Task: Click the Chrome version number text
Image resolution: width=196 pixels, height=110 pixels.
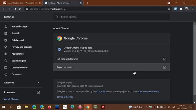Action: click(86, 51)
